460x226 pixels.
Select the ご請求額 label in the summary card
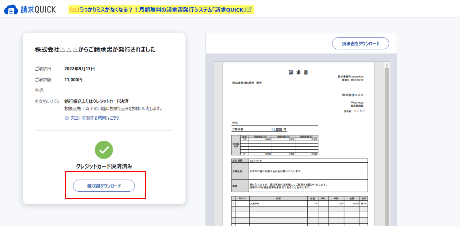point(43,80)
